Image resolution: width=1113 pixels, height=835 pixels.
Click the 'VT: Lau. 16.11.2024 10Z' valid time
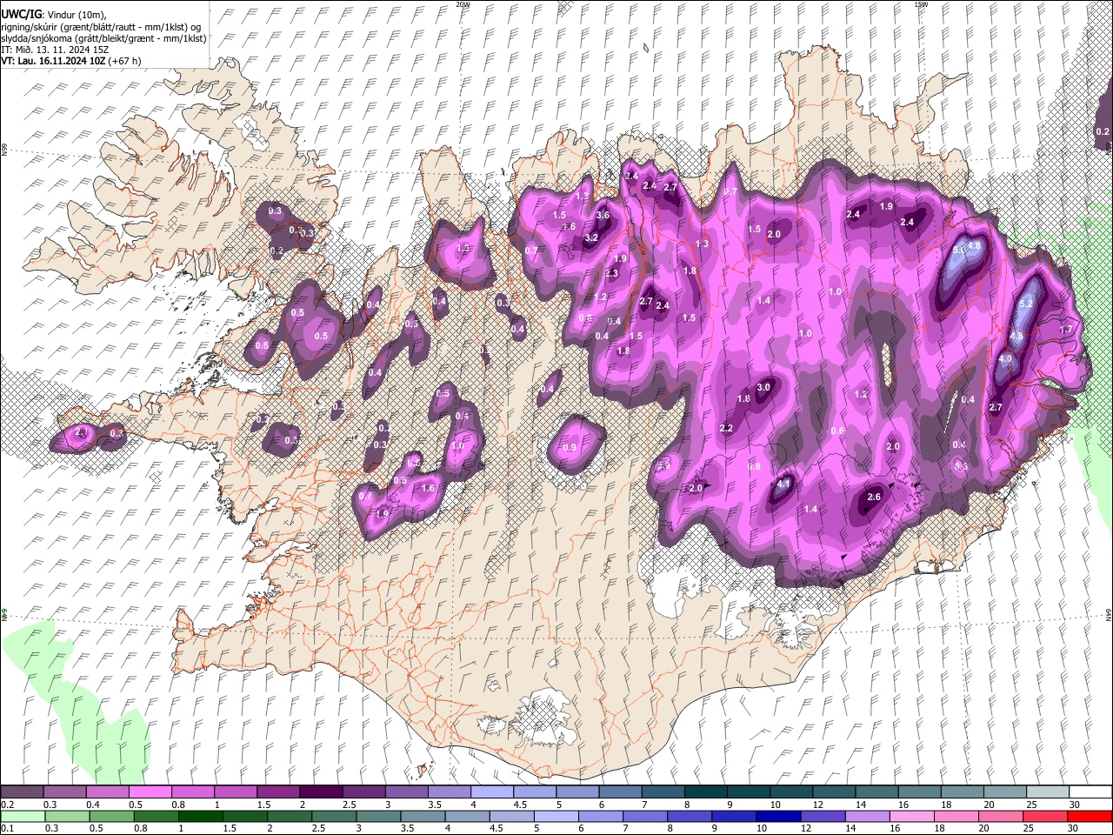(x=53, y=61)
